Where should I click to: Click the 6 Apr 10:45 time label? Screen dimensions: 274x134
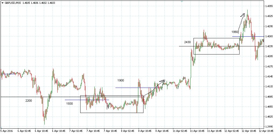(41, 130)
